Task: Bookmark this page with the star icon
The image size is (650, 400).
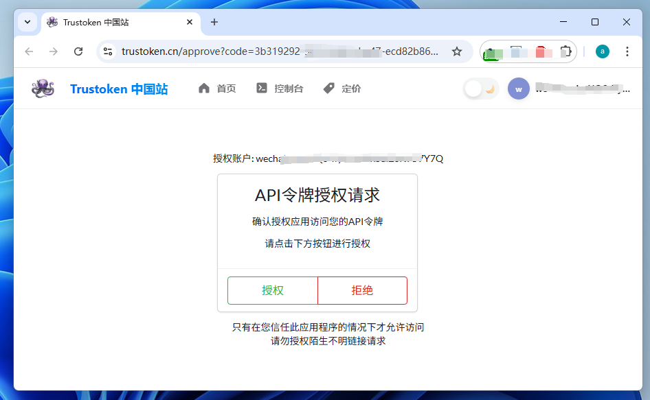Action: click(457, 51)
